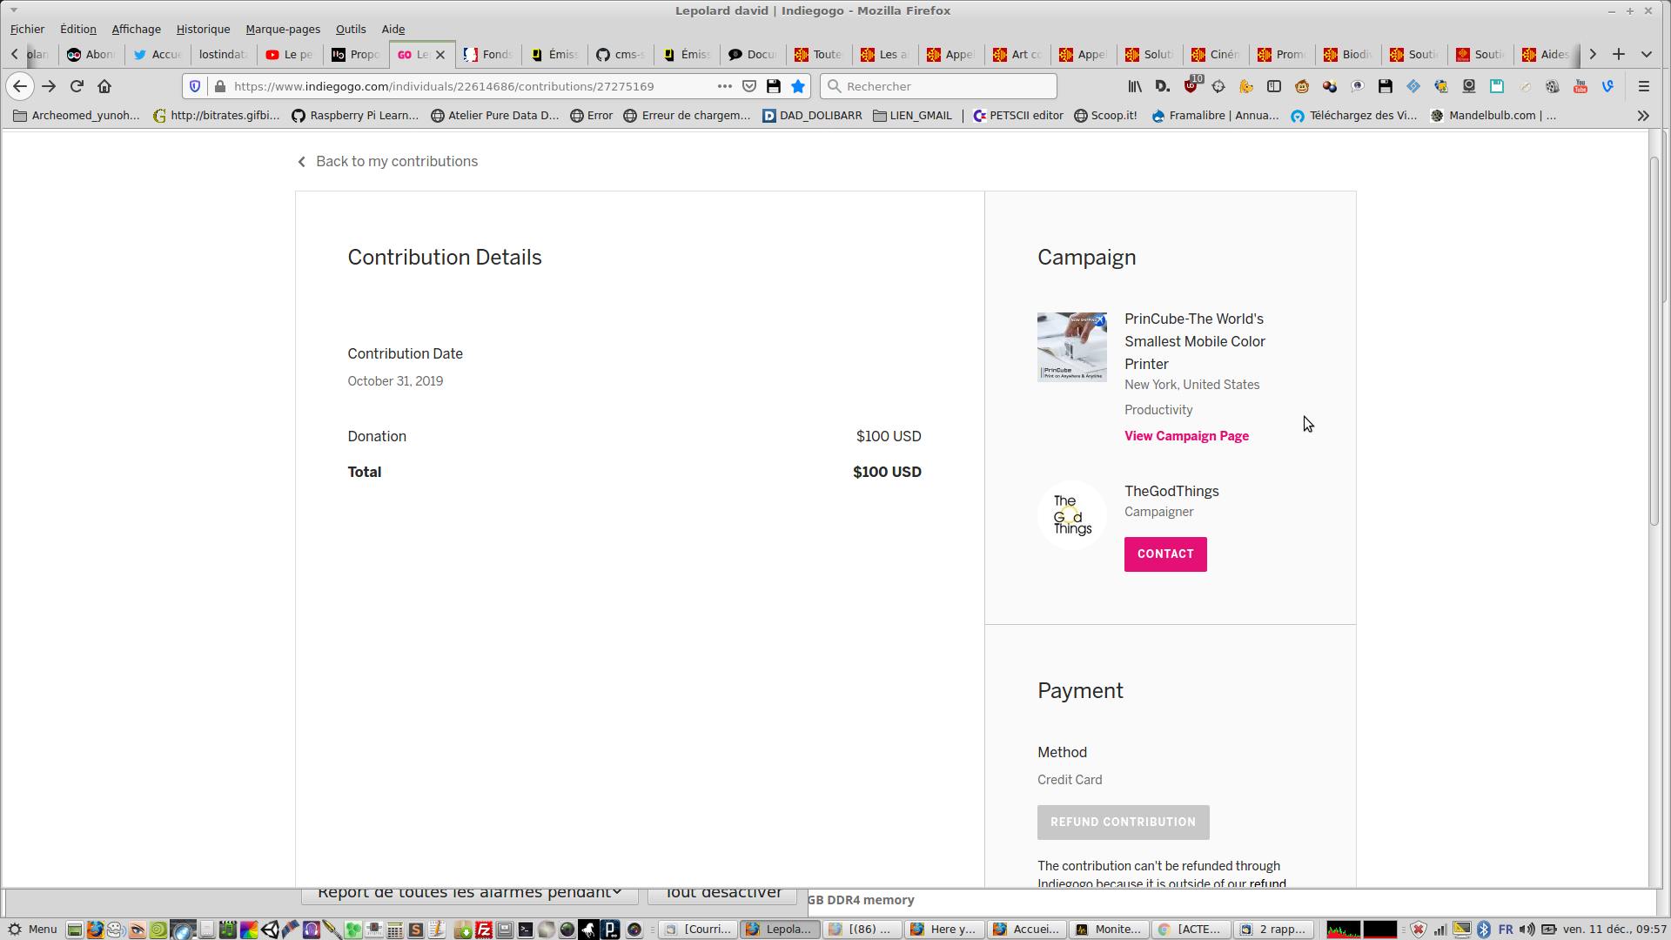This screenshot has width=1671, height=940.
Task: Open the Firefox library icon
Action: [1135, 86]
